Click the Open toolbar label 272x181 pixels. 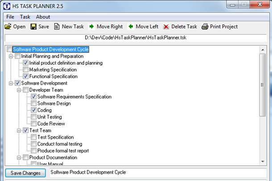pyautogui.click(x=19, y=27)
